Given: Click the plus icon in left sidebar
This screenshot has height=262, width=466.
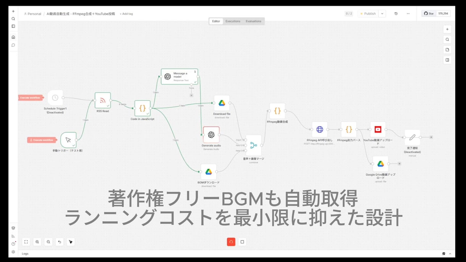Looking at the screenshot, I should 13,11.
